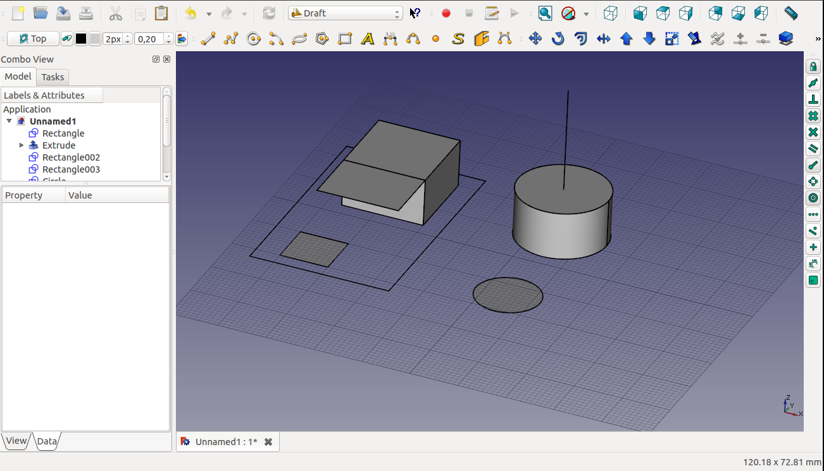Switch to the Tasks tab
824x471 pixels.
[x=53, y=77]
